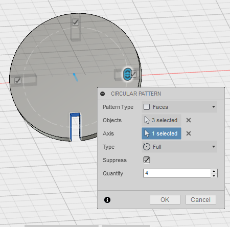
Task: Click the Objects 3 selected selector
Action: (162, 120)
